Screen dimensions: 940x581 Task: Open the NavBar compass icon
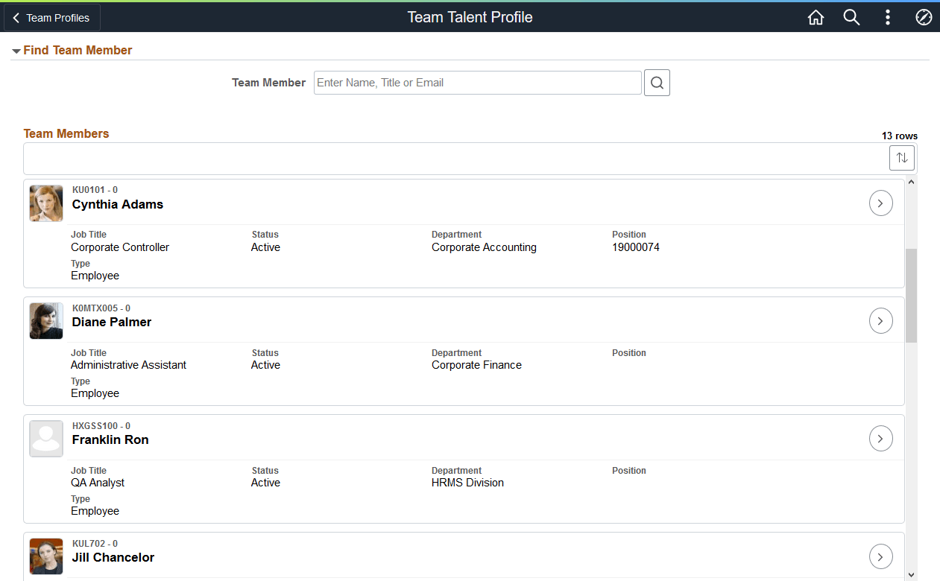(x=924, y=17)
